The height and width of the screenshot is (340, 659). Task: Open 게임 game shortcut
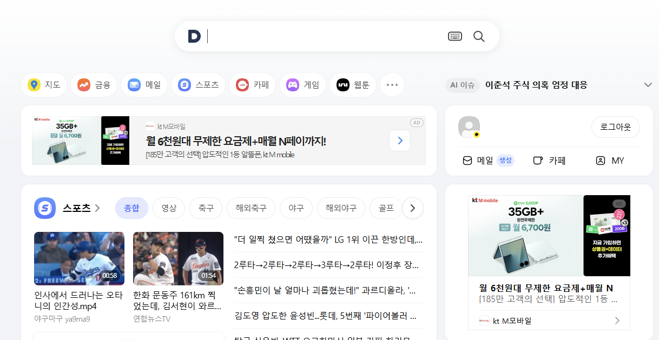click(x=302, y=85)
